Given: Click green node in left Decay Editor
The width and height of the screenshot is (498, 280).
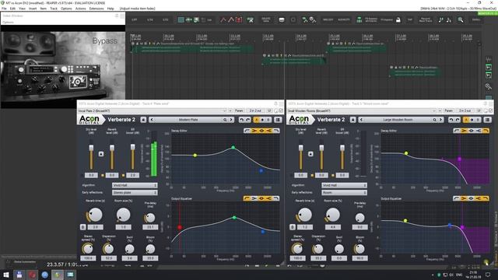Looking at the screenshot, I should [x=233, y=148].
